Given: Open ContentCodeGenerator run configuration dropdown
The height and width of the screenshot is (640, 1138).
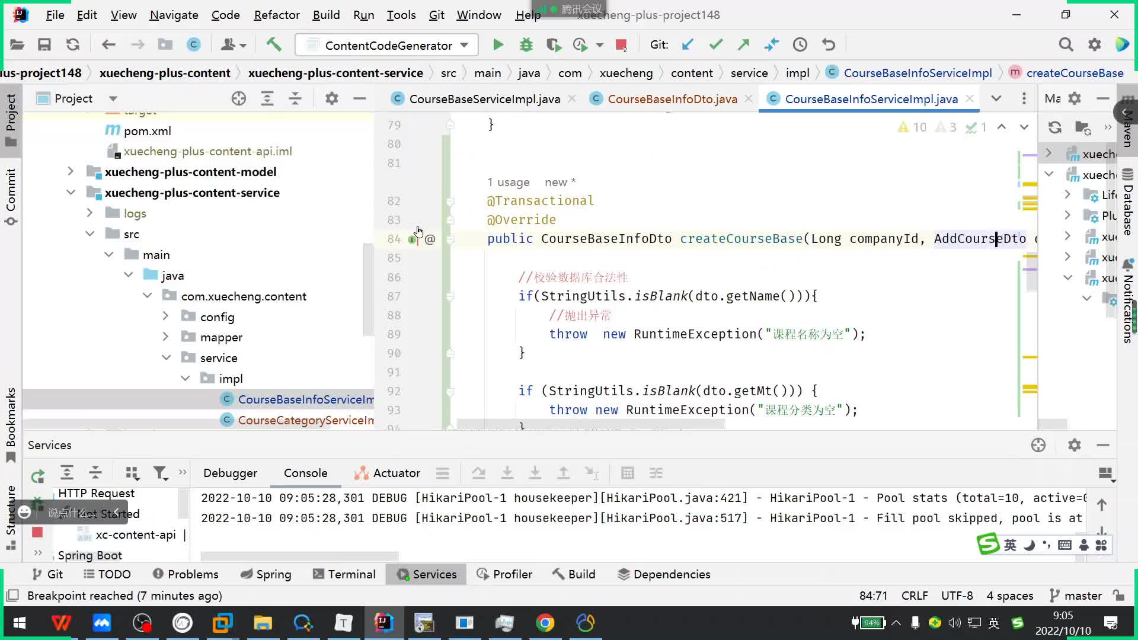Looking at the screenshot, I should 386,45.
